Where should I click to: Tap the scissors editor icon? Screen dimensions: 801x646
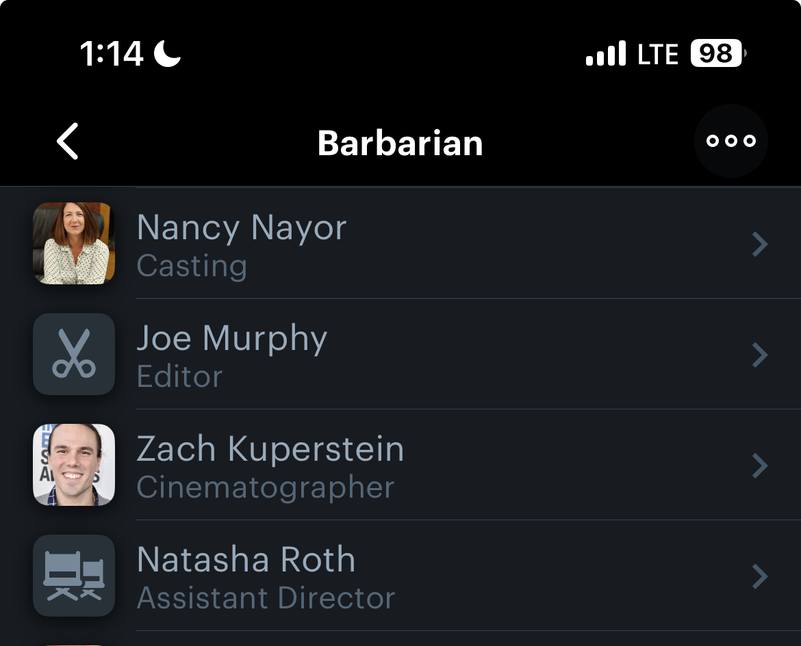(x=74, y=354)
